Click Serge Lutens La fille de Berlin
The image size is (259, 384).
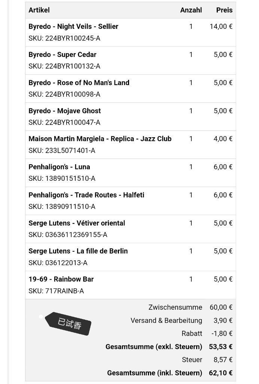click(78, 251)
